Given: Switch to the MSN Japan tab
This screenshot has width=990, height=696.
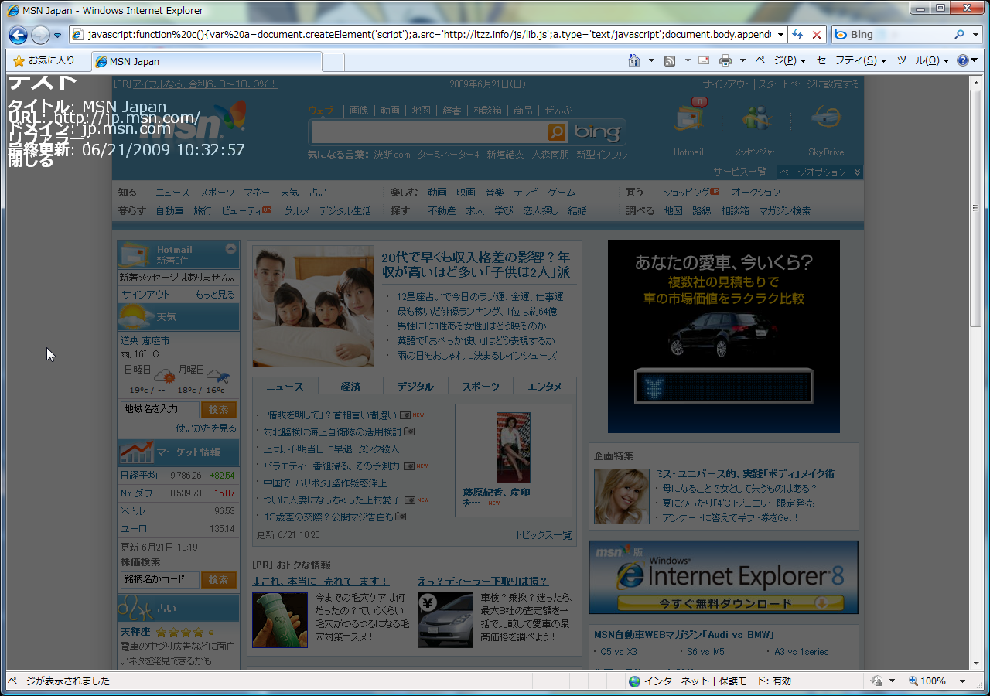Looking at the screenshot, I should pyautogui.click(x=207, y=61).
